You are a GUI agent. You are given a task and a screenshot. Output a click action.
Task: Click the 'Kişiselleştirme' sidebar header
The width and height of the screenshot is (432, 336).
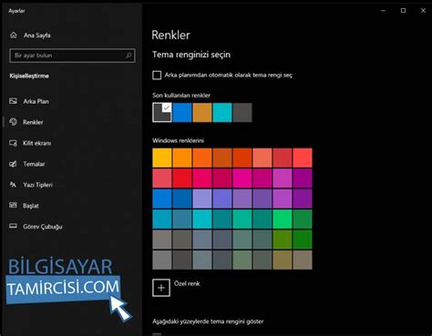(x=29, y=76)
